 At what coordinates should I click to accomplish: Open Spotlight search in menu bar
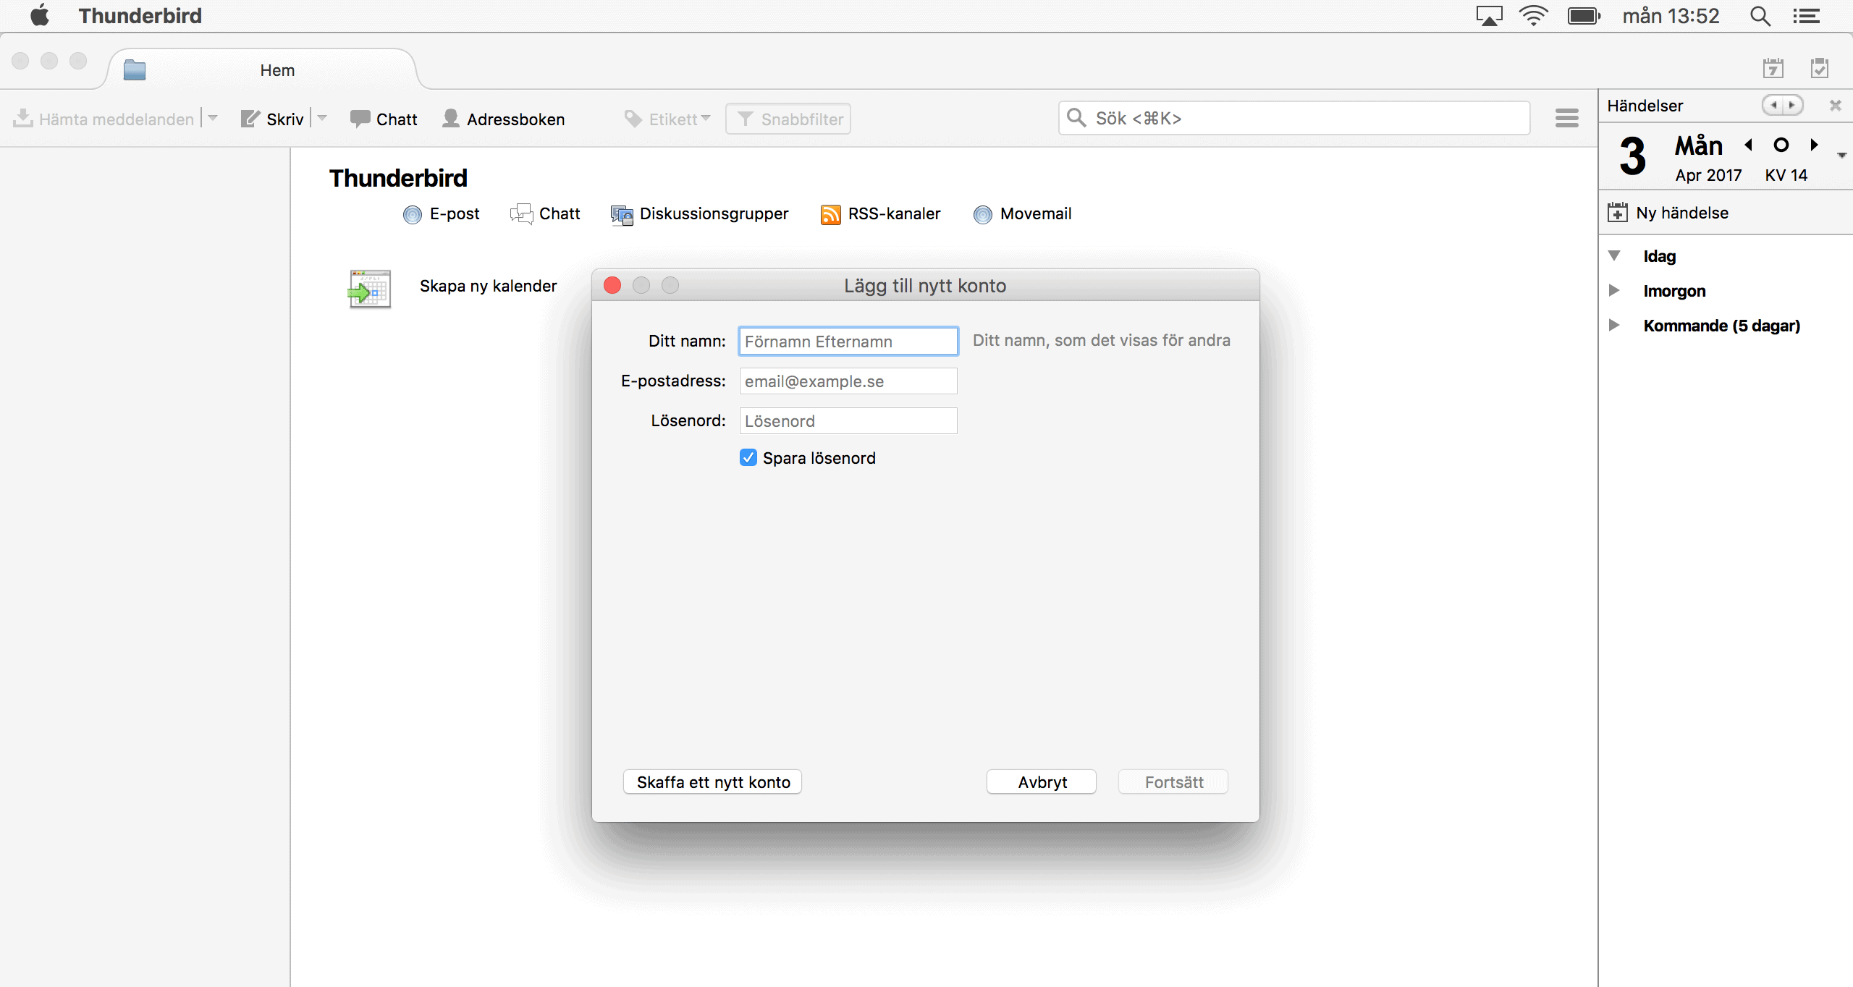pos(1760,15)
